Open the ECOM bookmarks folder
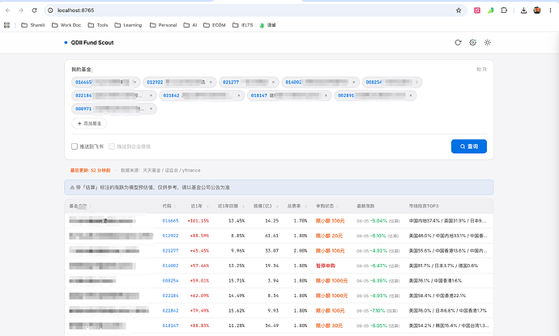 click(x=214, y=25)
